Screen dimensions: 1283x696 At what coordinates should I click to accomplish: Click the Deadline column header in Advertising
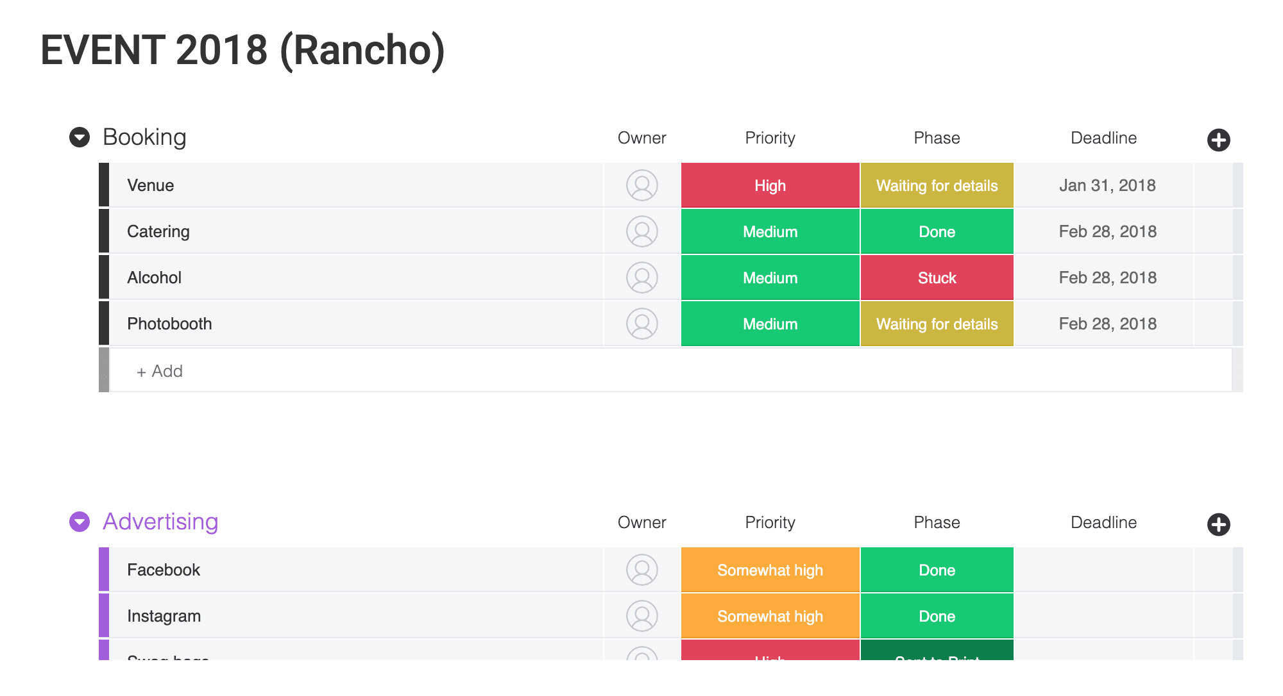[x=1103, y=522]
